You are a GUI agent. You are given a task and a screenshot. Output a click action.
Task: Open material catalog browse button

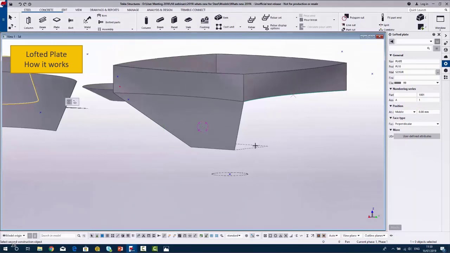point(438,72)
